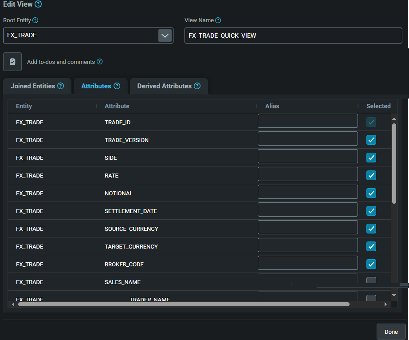Viewport: 409px width, 340px height.
Task: Click the scroll left arrow of table
Action: [x=13, y=304]
